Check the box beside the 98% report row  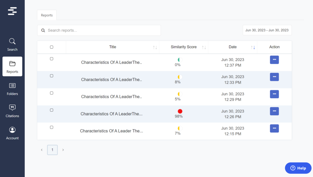[51, 110]
